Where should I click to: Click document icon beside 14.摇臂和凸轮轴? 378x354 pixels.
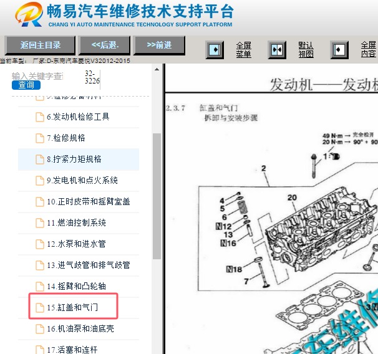pyautogui.click(x=40, y=287)
